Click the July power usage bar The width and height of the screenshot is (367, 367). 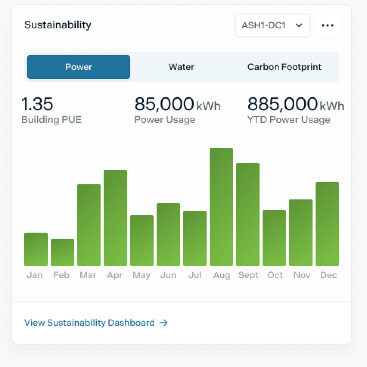click(195, 238)
